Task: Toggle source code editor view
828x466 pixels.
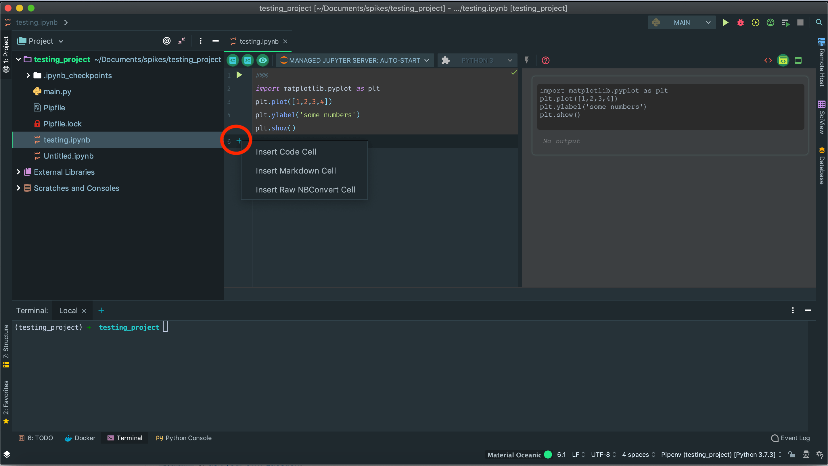Action: pyautogui.click(x=768, y=60)
